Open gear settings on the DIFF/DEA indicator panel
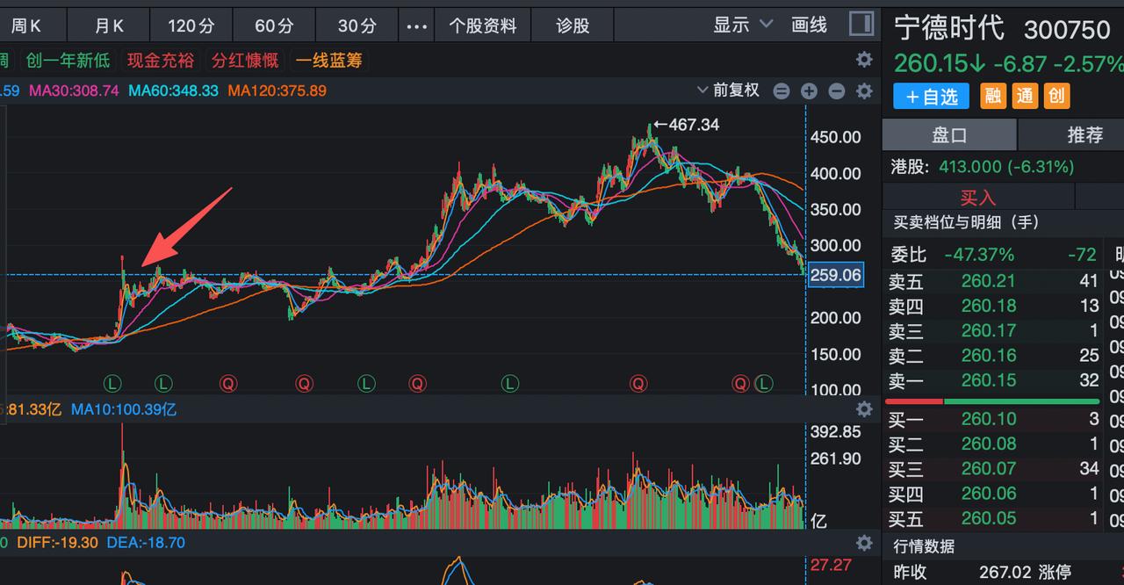The image size is (1124, 585). pyautogui.click(x=864, y=543)
